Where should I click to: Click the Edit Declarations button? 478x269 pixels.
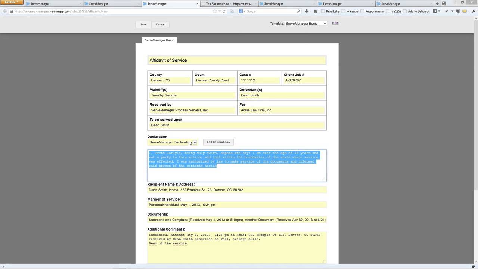[218, 142]
